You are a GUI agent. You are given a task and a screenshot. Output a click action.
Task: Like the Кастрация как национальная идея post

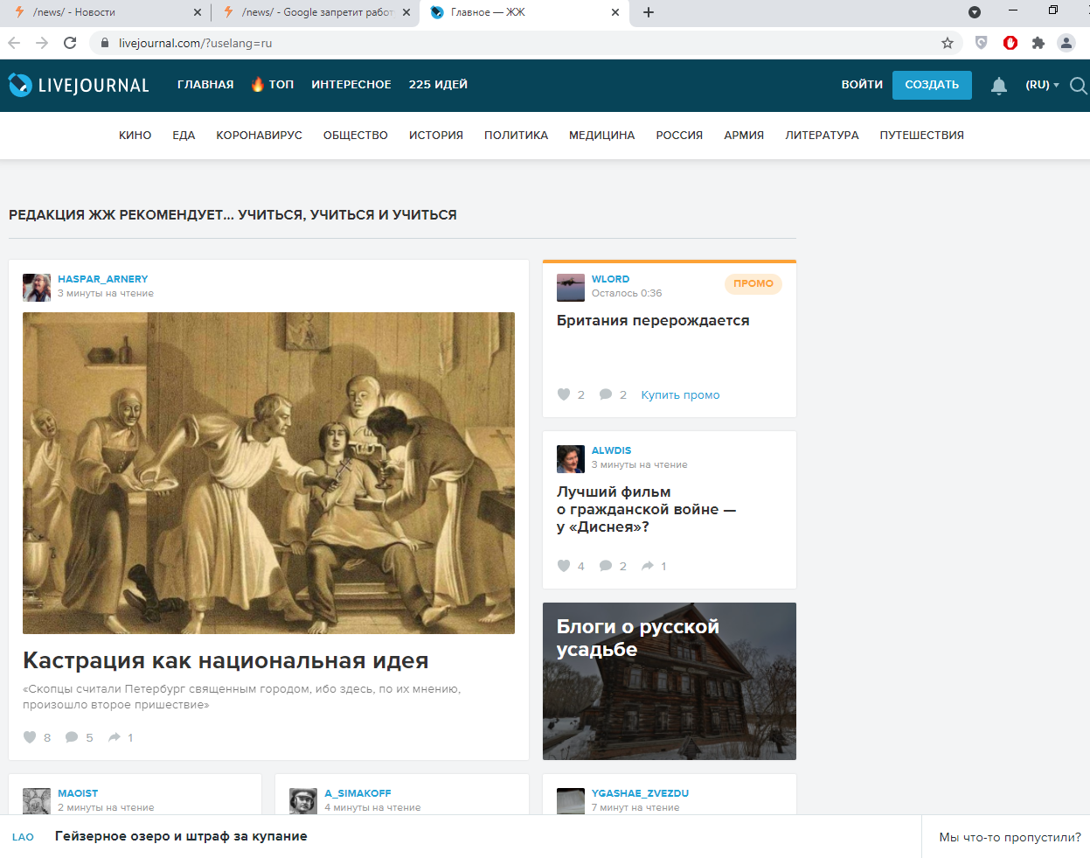[30, 737]
